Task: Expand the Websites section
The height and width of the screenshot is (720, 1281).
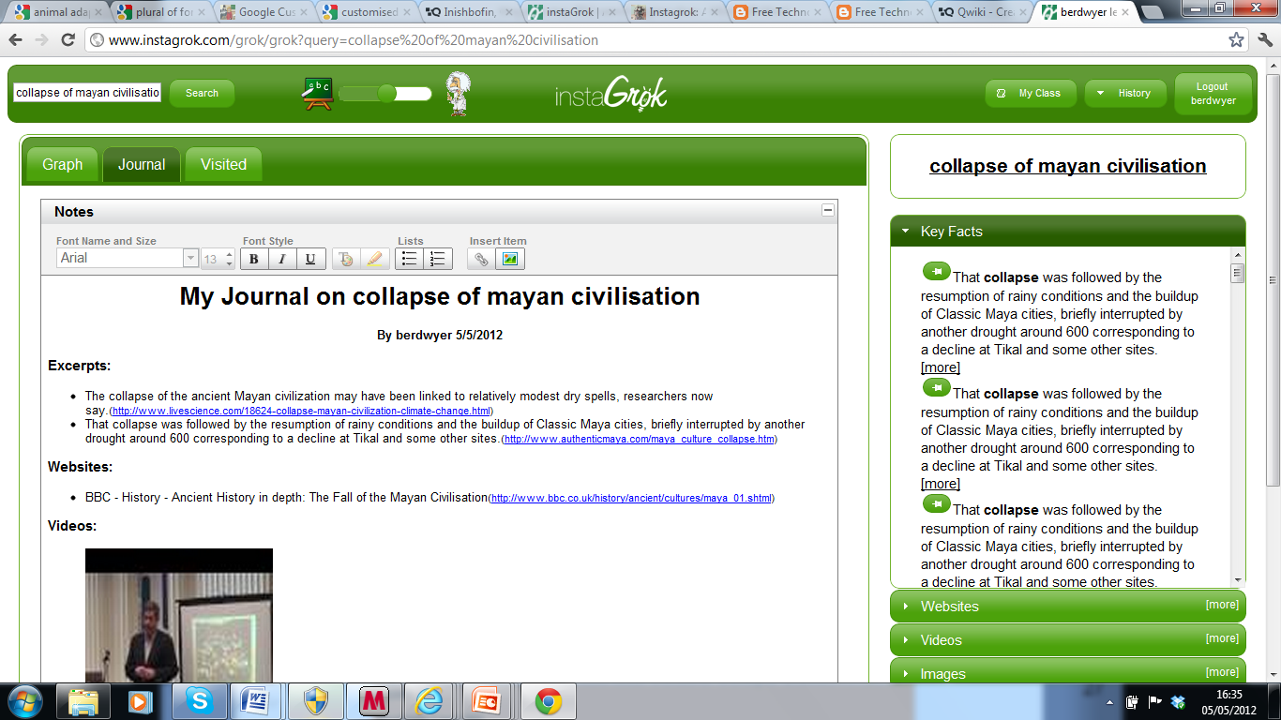Action: (x=949, y=607)
